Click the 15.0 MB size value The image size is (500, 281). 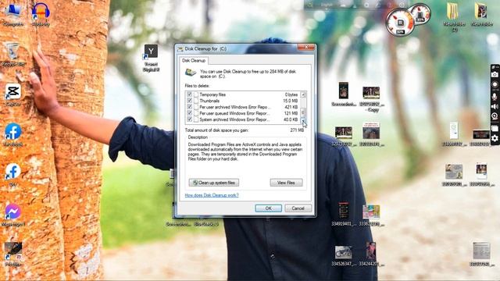pos(290,101)
